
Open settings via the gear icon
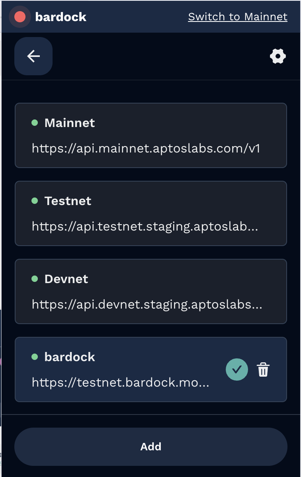(x=278, y=56)
